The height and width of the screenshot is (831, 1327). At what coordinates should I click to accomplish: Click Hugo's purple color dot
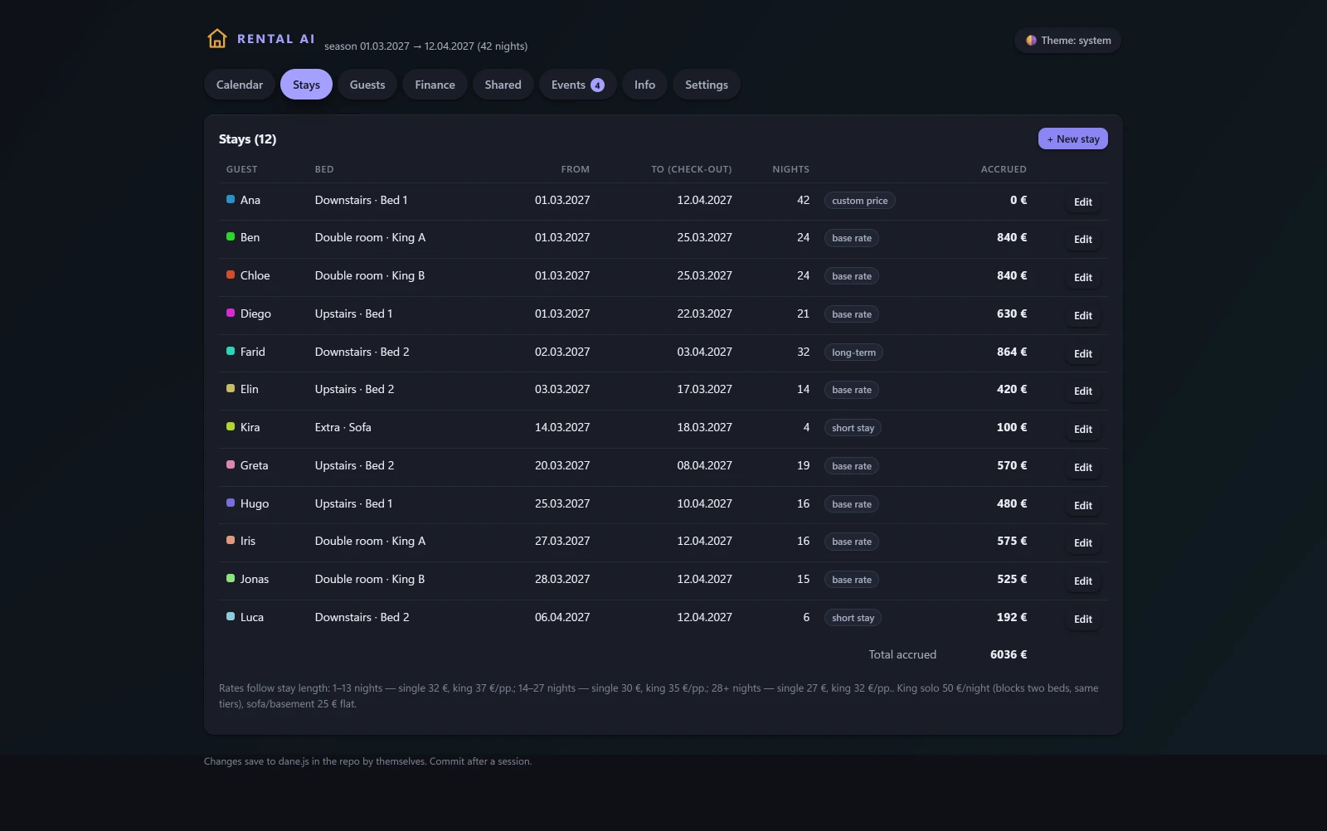coord(231,503)
